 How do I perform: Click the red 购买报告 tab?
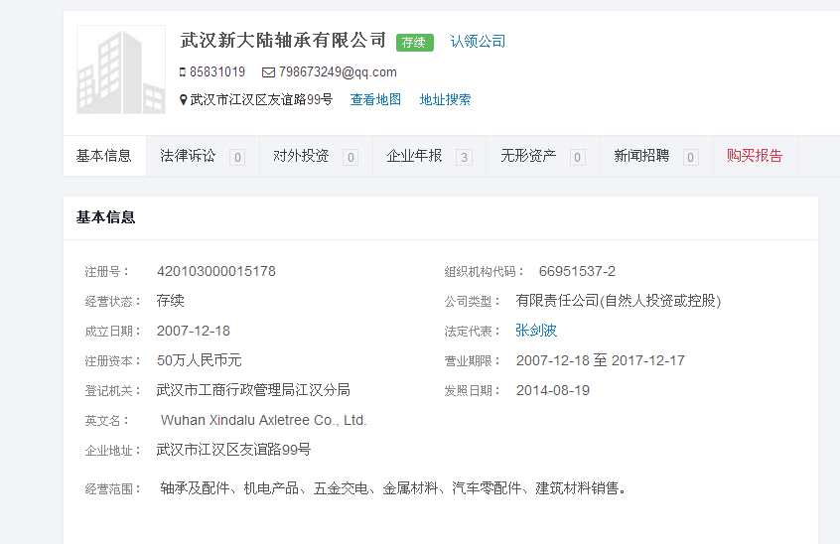(755, 156)
